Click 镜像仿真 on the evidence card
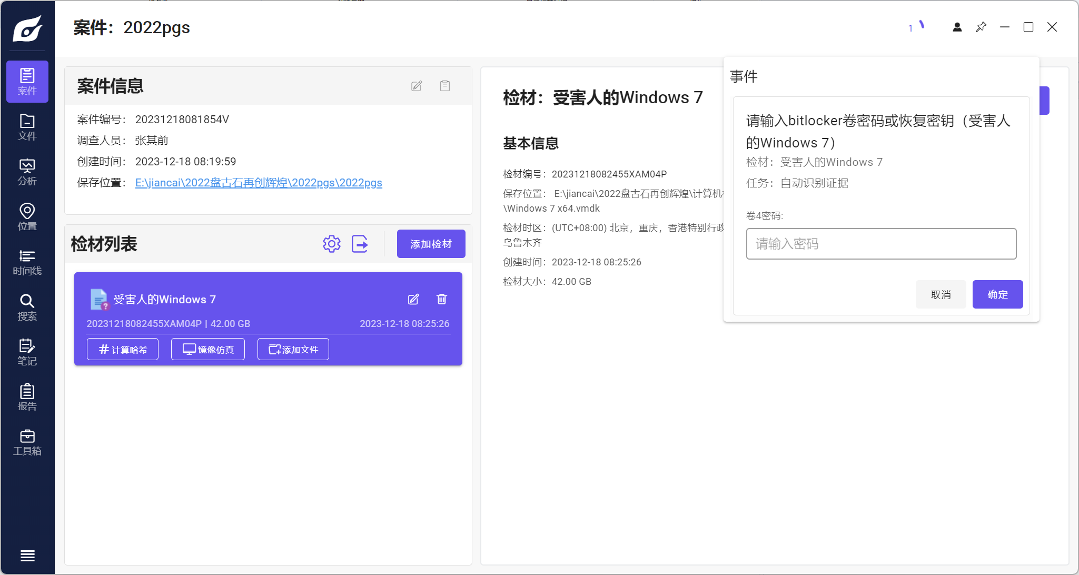This screenshot has height=575, width=1079. pyautogui.click(x=208, y=349)
